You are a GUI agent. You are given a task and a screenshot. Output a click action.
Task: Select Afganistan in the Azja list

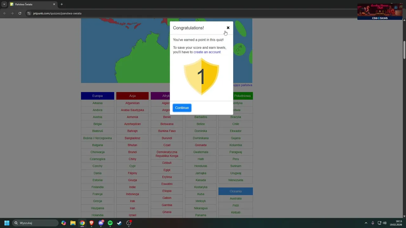[132, 103]
